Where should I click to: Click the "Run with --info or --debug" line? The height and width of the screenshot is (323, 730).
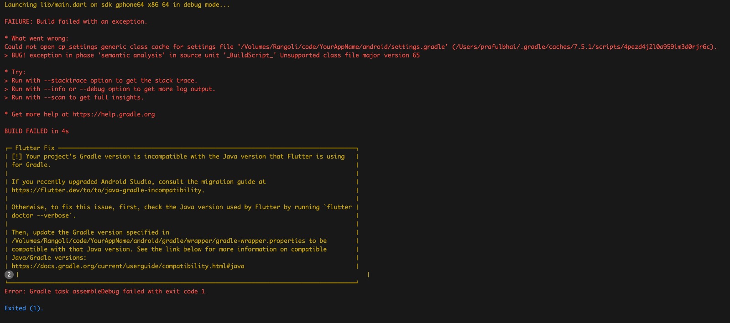click(x=110, y=89)
